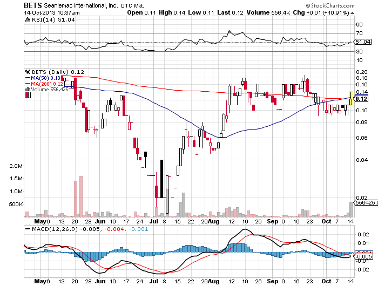
Task: Click the volume bars legend icon
Action: (x=28, y=90)
